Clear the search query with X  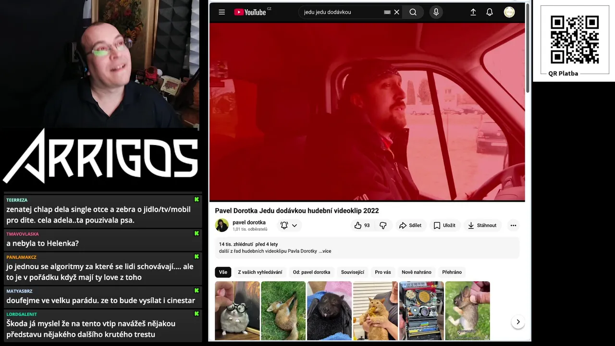[x=397, y=12]
